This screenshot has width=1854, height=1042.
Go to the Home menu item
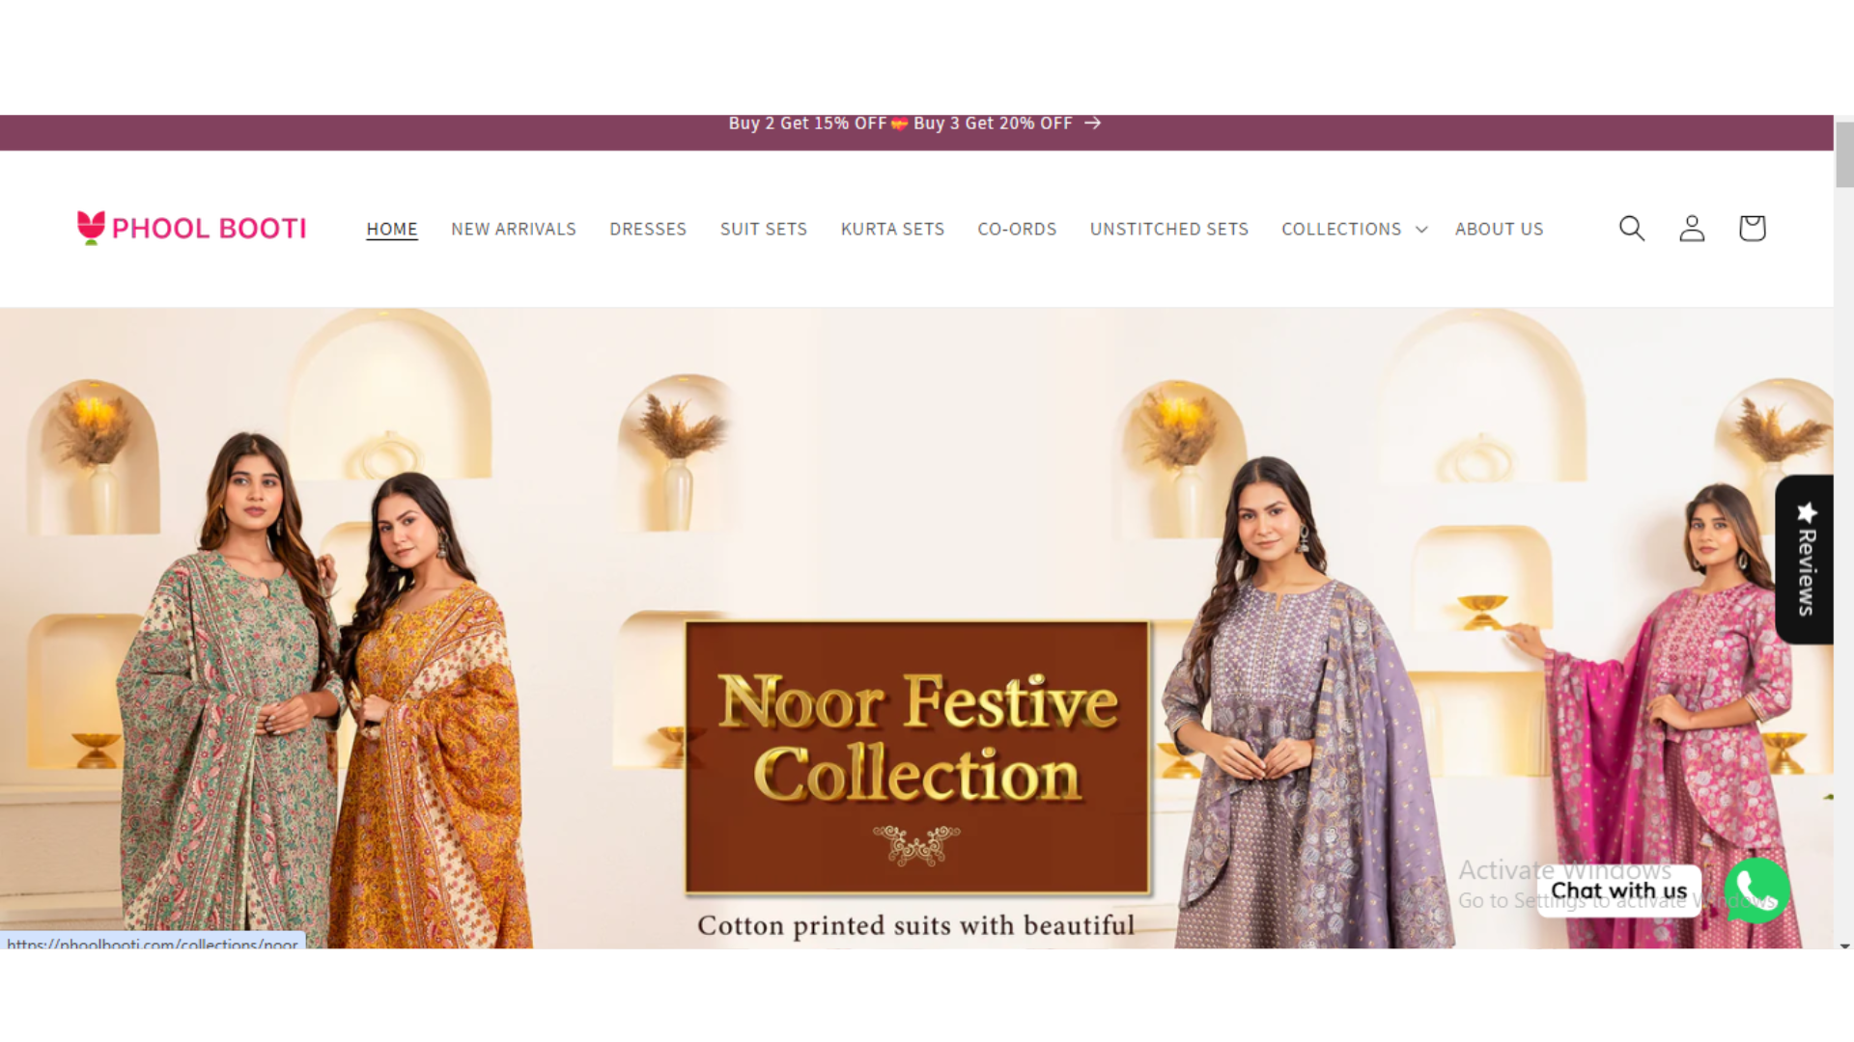coord(392,230)
